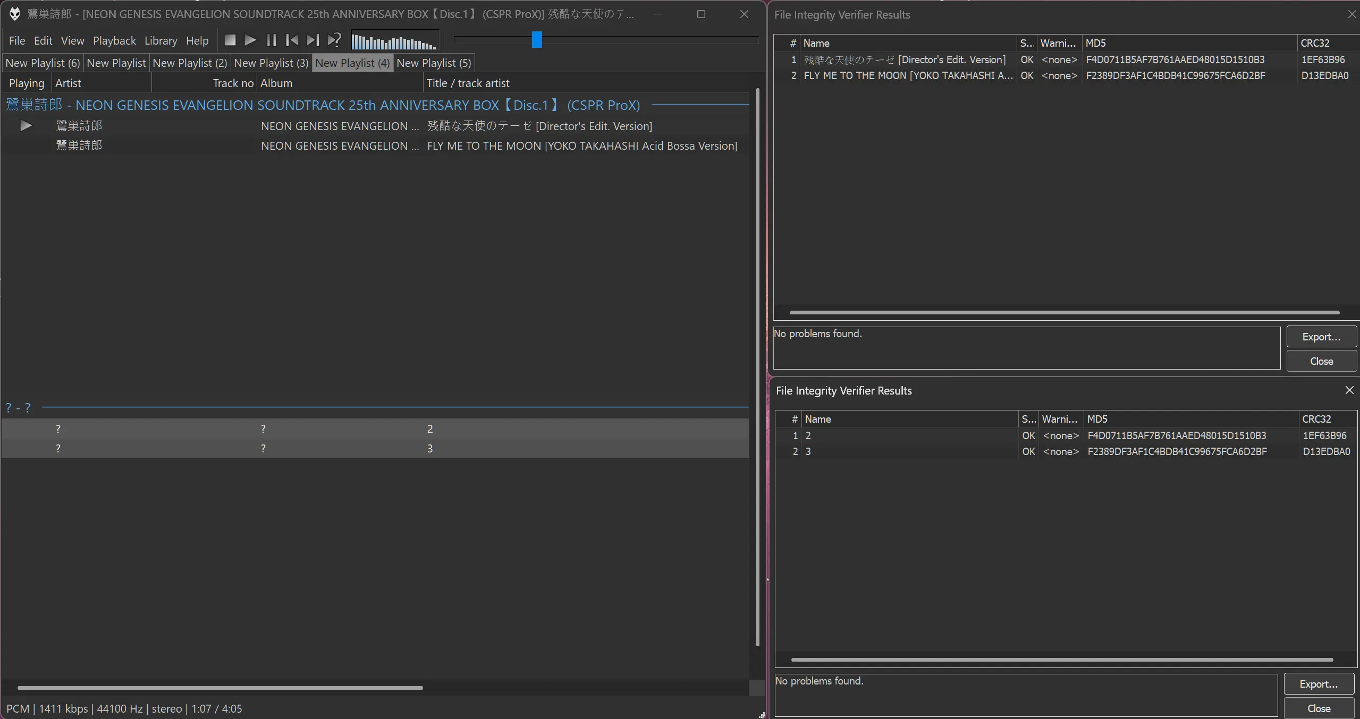Click the playlist vertical scrollbar

(x=757, y=366)
